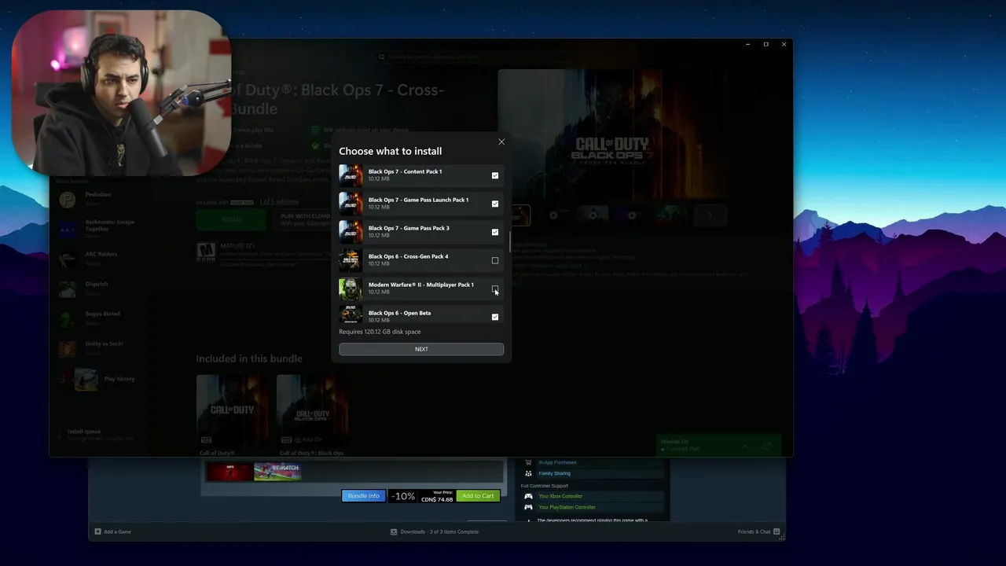
Task: Select ARC Raiders in sidebar
Action: tap(97, 258)
